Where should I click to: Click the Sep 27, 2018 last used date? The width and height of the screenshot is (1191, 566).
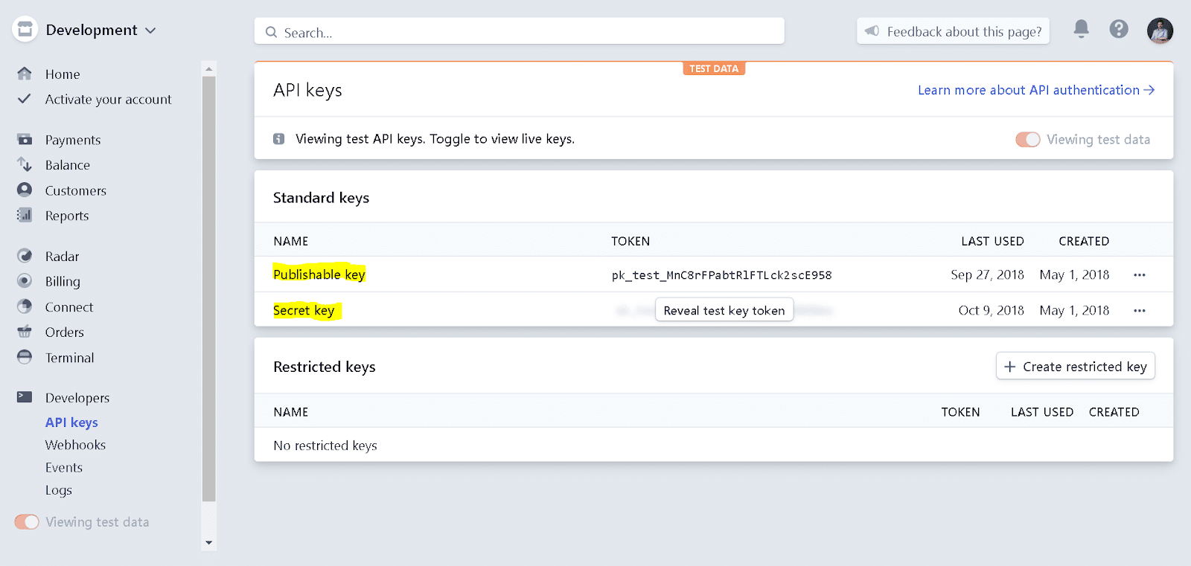pyautogui.click(x=987, y=274)
